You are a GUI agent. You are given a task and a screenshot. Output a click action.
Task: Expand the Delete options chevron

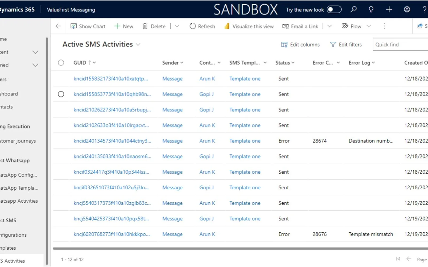point(177,26)
